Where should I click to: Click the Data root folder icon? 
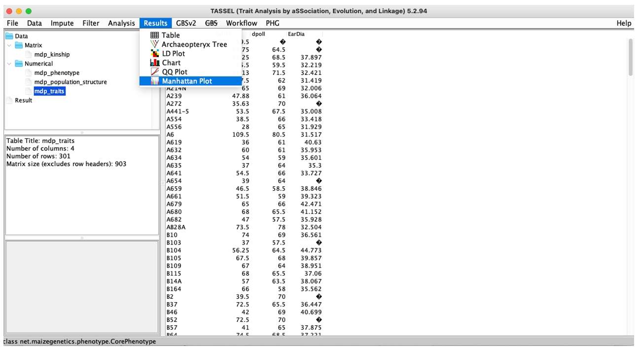[x=9, y=36]
